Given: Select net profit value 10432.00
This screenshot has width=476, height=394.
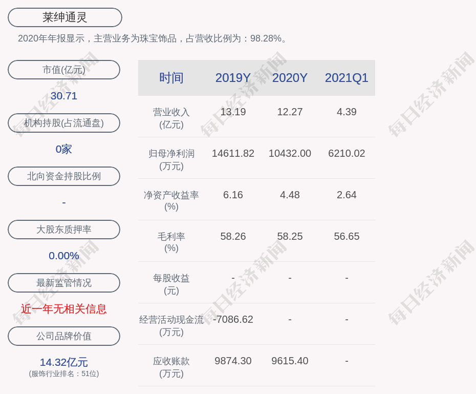Looking at the screenshot, I should (290, 153).
